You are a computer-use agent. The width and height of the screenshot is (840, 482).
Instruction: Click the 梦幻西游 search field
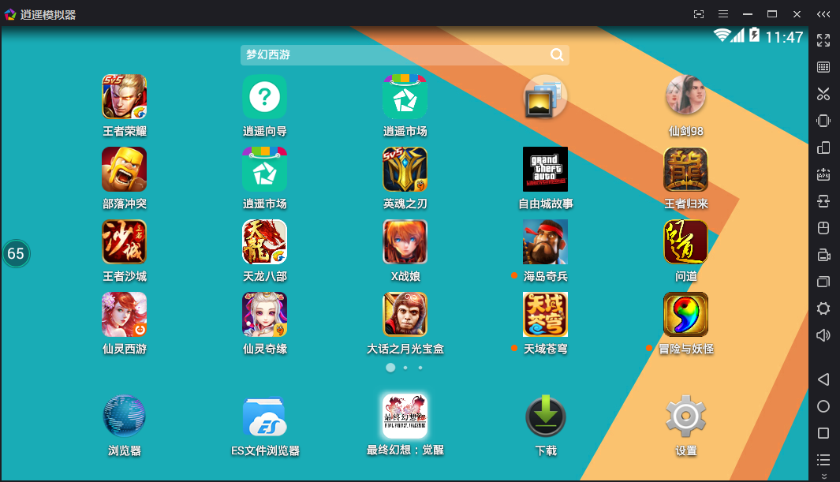point(394,54)
